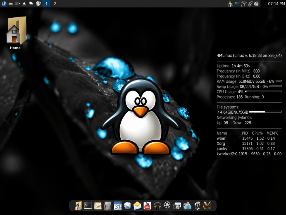This screenshot has height=215, width=286.
Task: Click the power plug tray icon
Action: 244,4
